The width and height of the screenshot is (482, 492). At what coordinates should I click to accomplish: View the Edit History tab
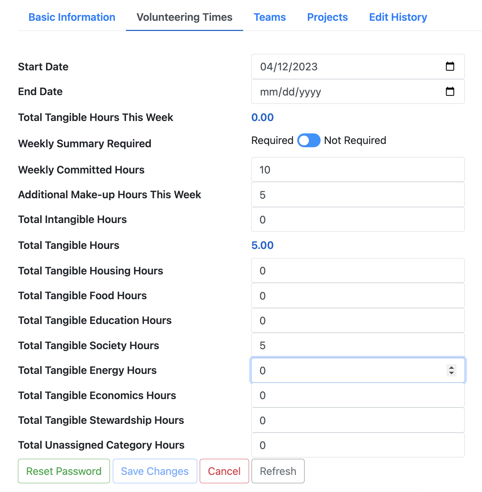pos(398,17)
